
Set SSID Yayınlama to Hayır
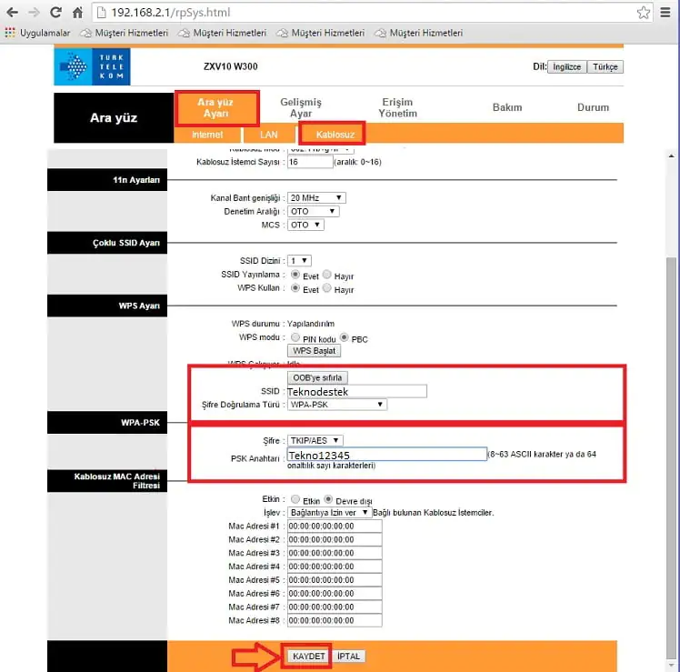pos(327,275)
